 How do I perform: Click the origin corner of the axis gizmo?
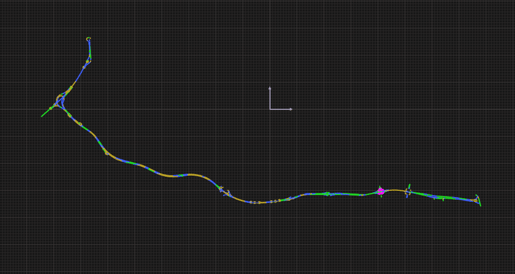[270, 109]
